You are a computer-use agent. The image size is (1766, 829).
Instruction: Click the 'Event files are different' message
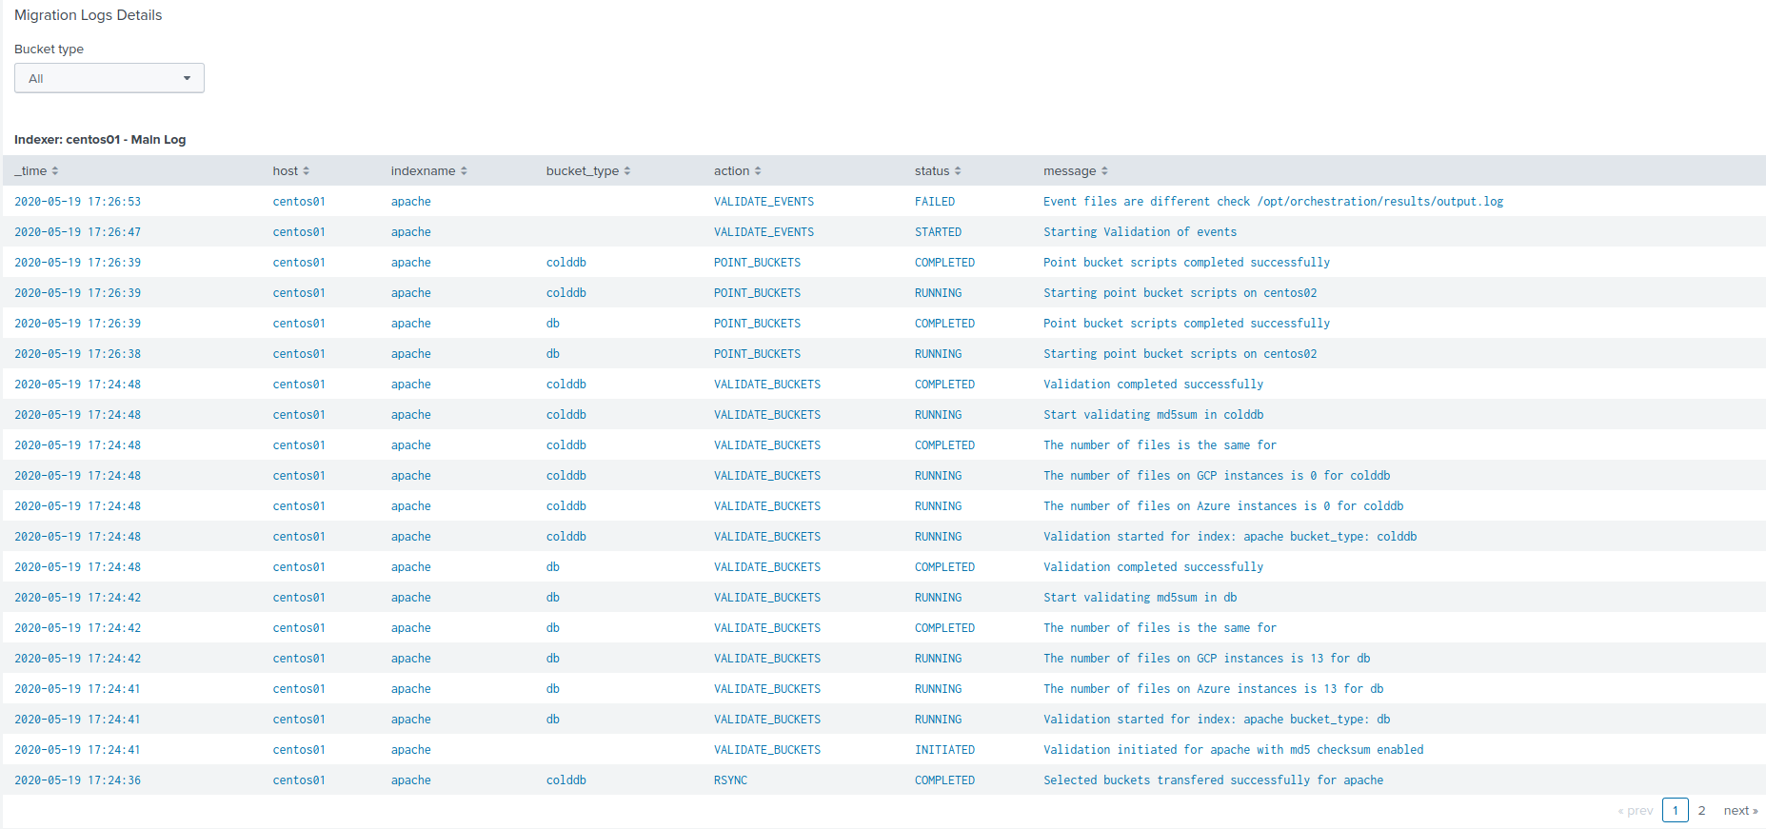coord(1273,201)
